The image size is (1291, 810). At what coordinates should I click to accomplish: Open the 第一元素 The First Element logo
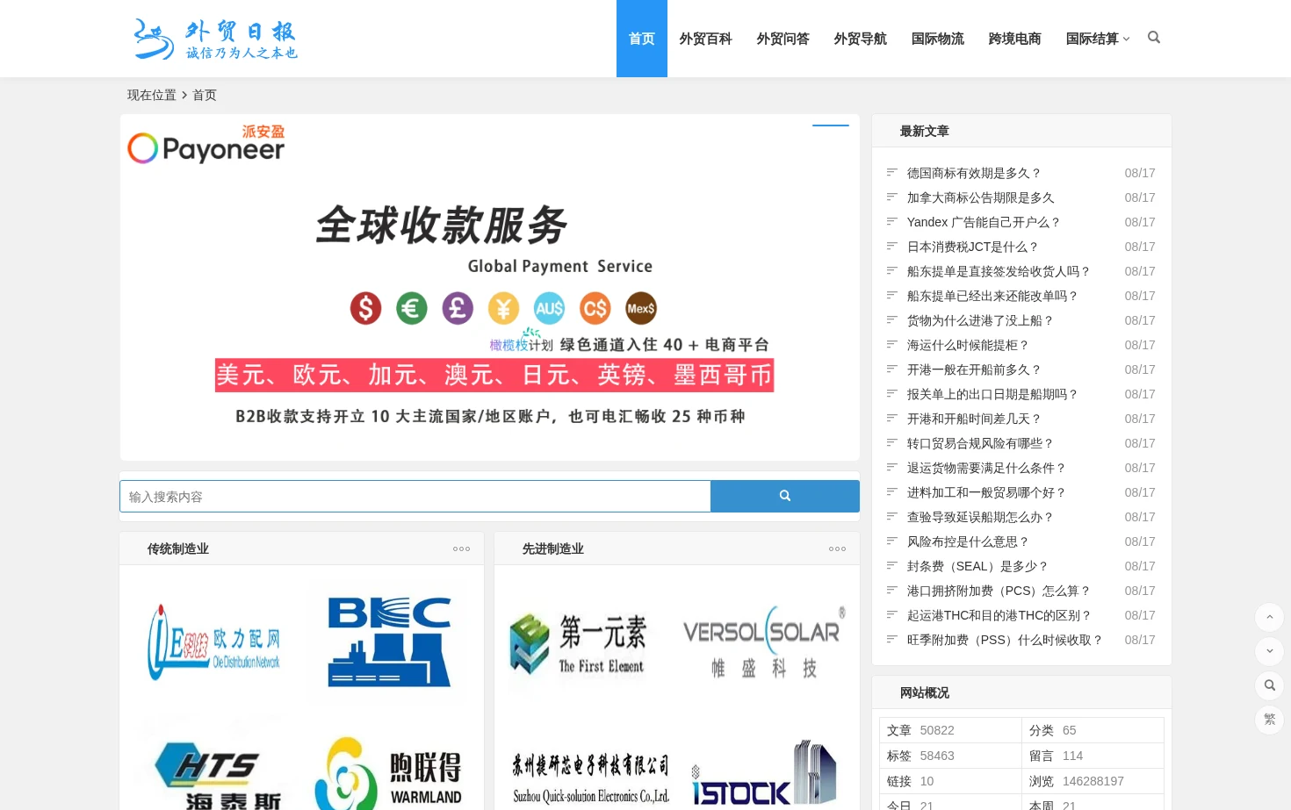[579, 644]
